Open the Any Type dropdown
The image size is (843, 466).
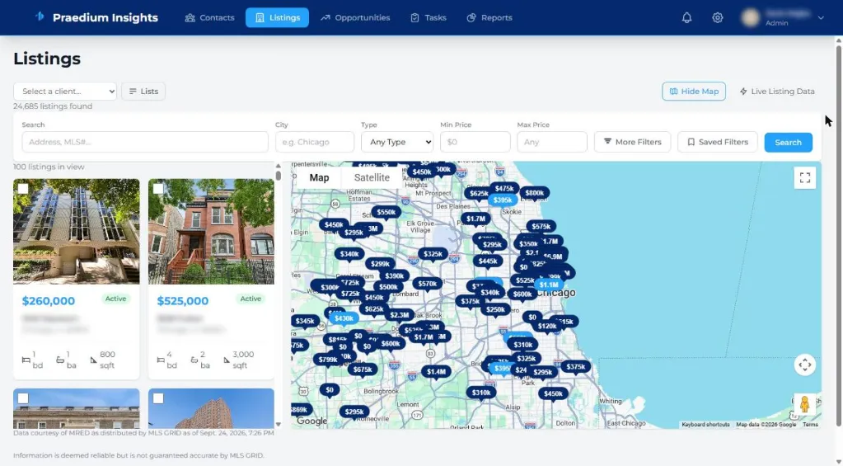tap(396, 142)
